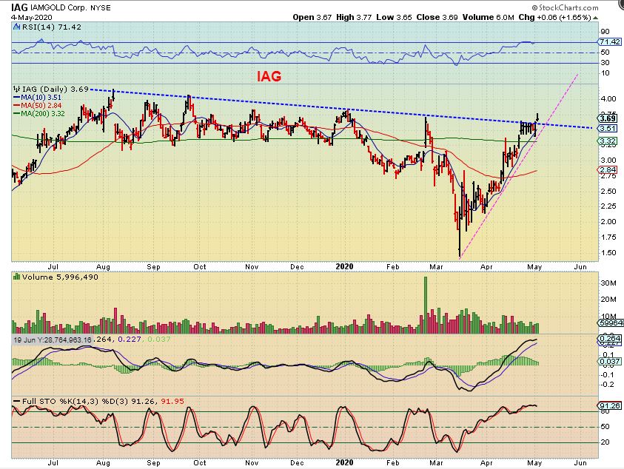This screenshot has height=469, width=624.
Task: Click the IAG (Daily) 3.69 legend
Action: click(55, 89)
